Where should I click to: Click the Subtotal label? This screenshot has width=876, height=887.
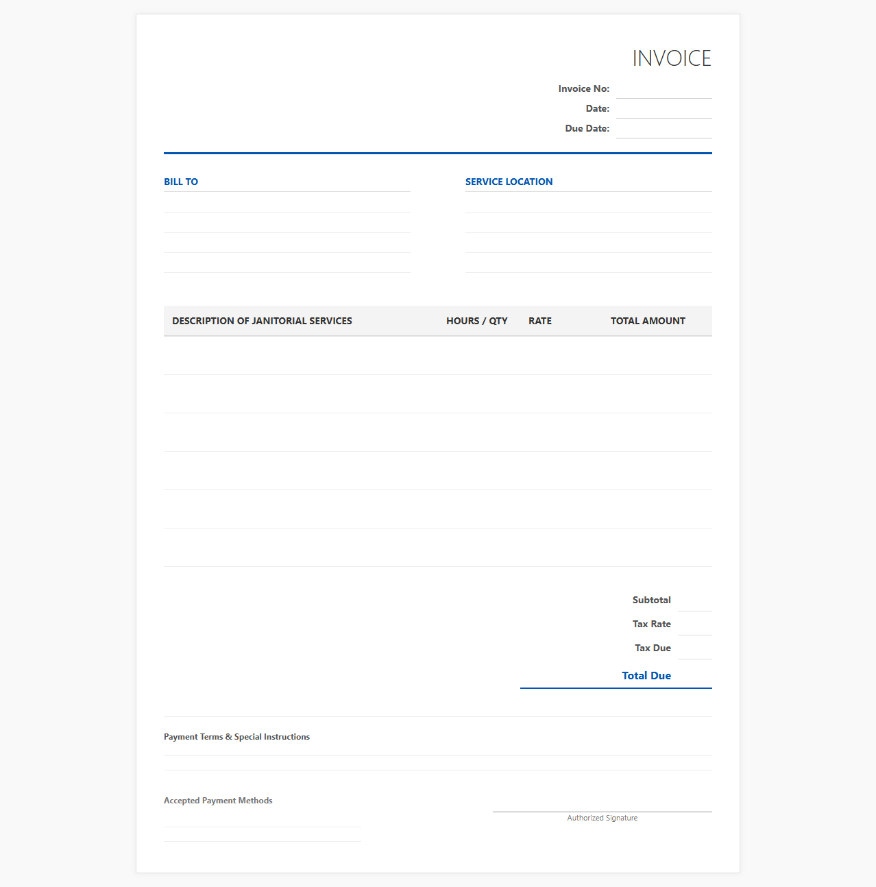pyautogui.click(x=652, y=600)
